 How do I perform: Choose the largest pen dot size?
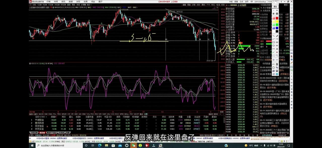pyautogui.click(x=277, y=14)
